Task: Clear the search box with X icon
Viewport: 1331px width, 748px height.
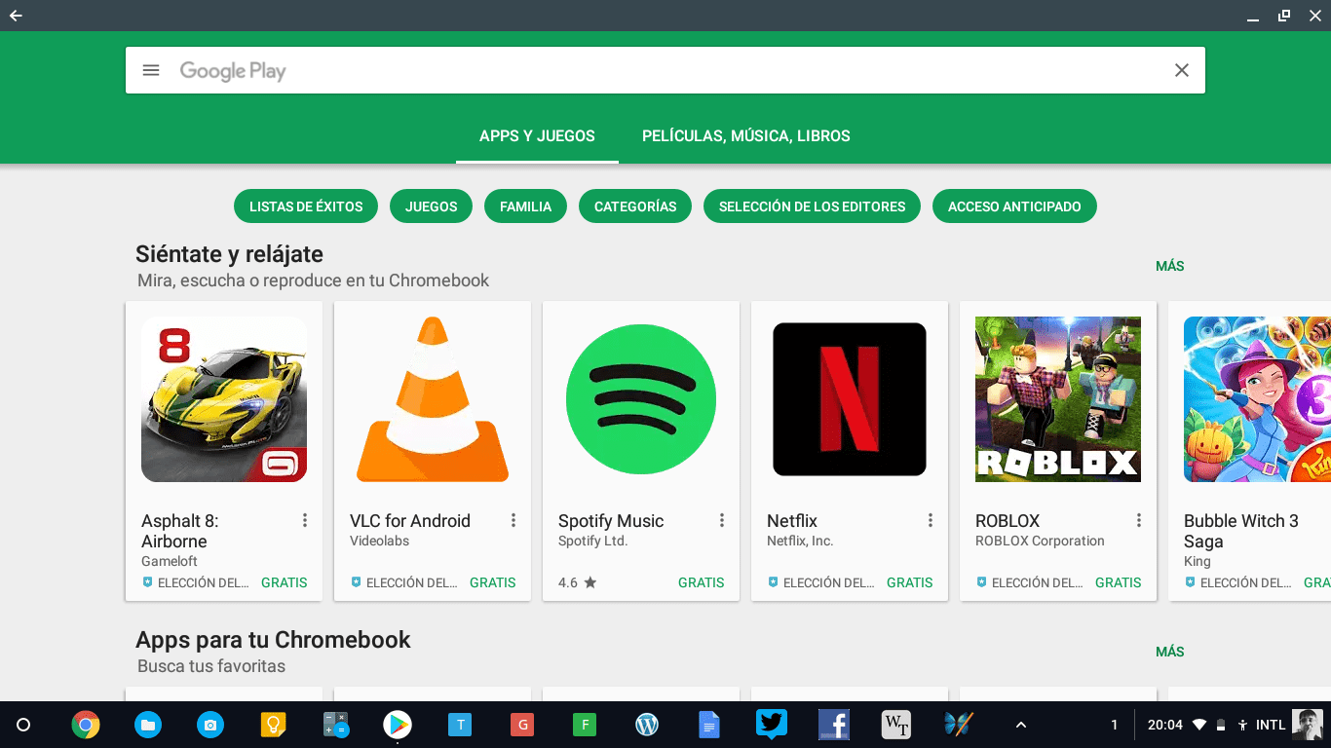Action: tap(1181, 70)
